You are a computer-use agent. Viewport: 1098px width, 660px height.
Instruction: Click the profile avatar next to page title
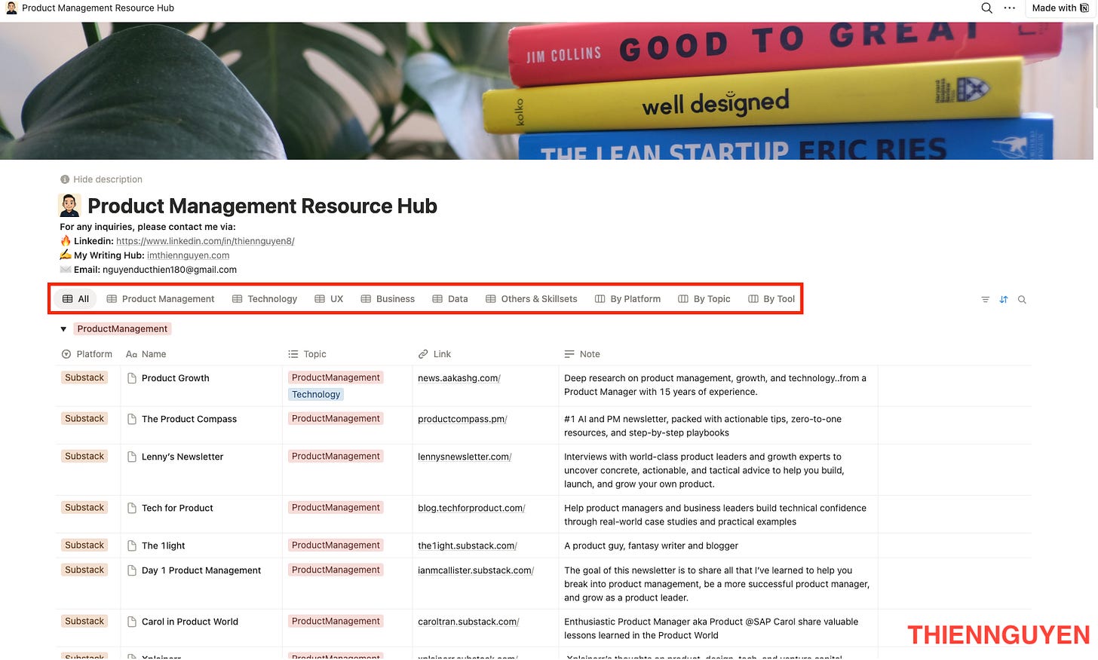tap(69, 206)
